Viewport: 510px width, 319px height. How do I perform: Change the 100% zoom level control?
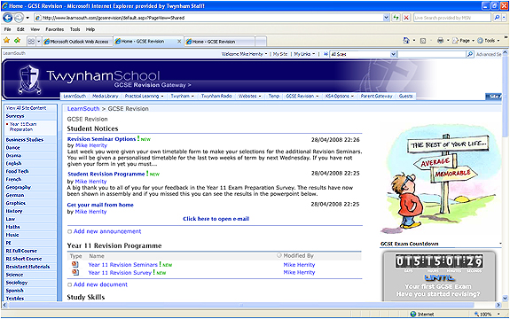pyautogui.click(x=487, y=315)
